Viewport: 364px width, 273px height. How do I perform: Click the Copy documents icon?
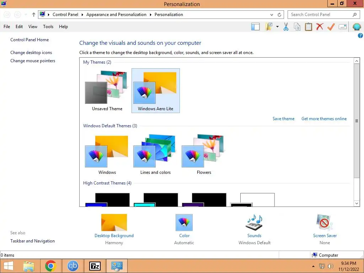(297, 27)
